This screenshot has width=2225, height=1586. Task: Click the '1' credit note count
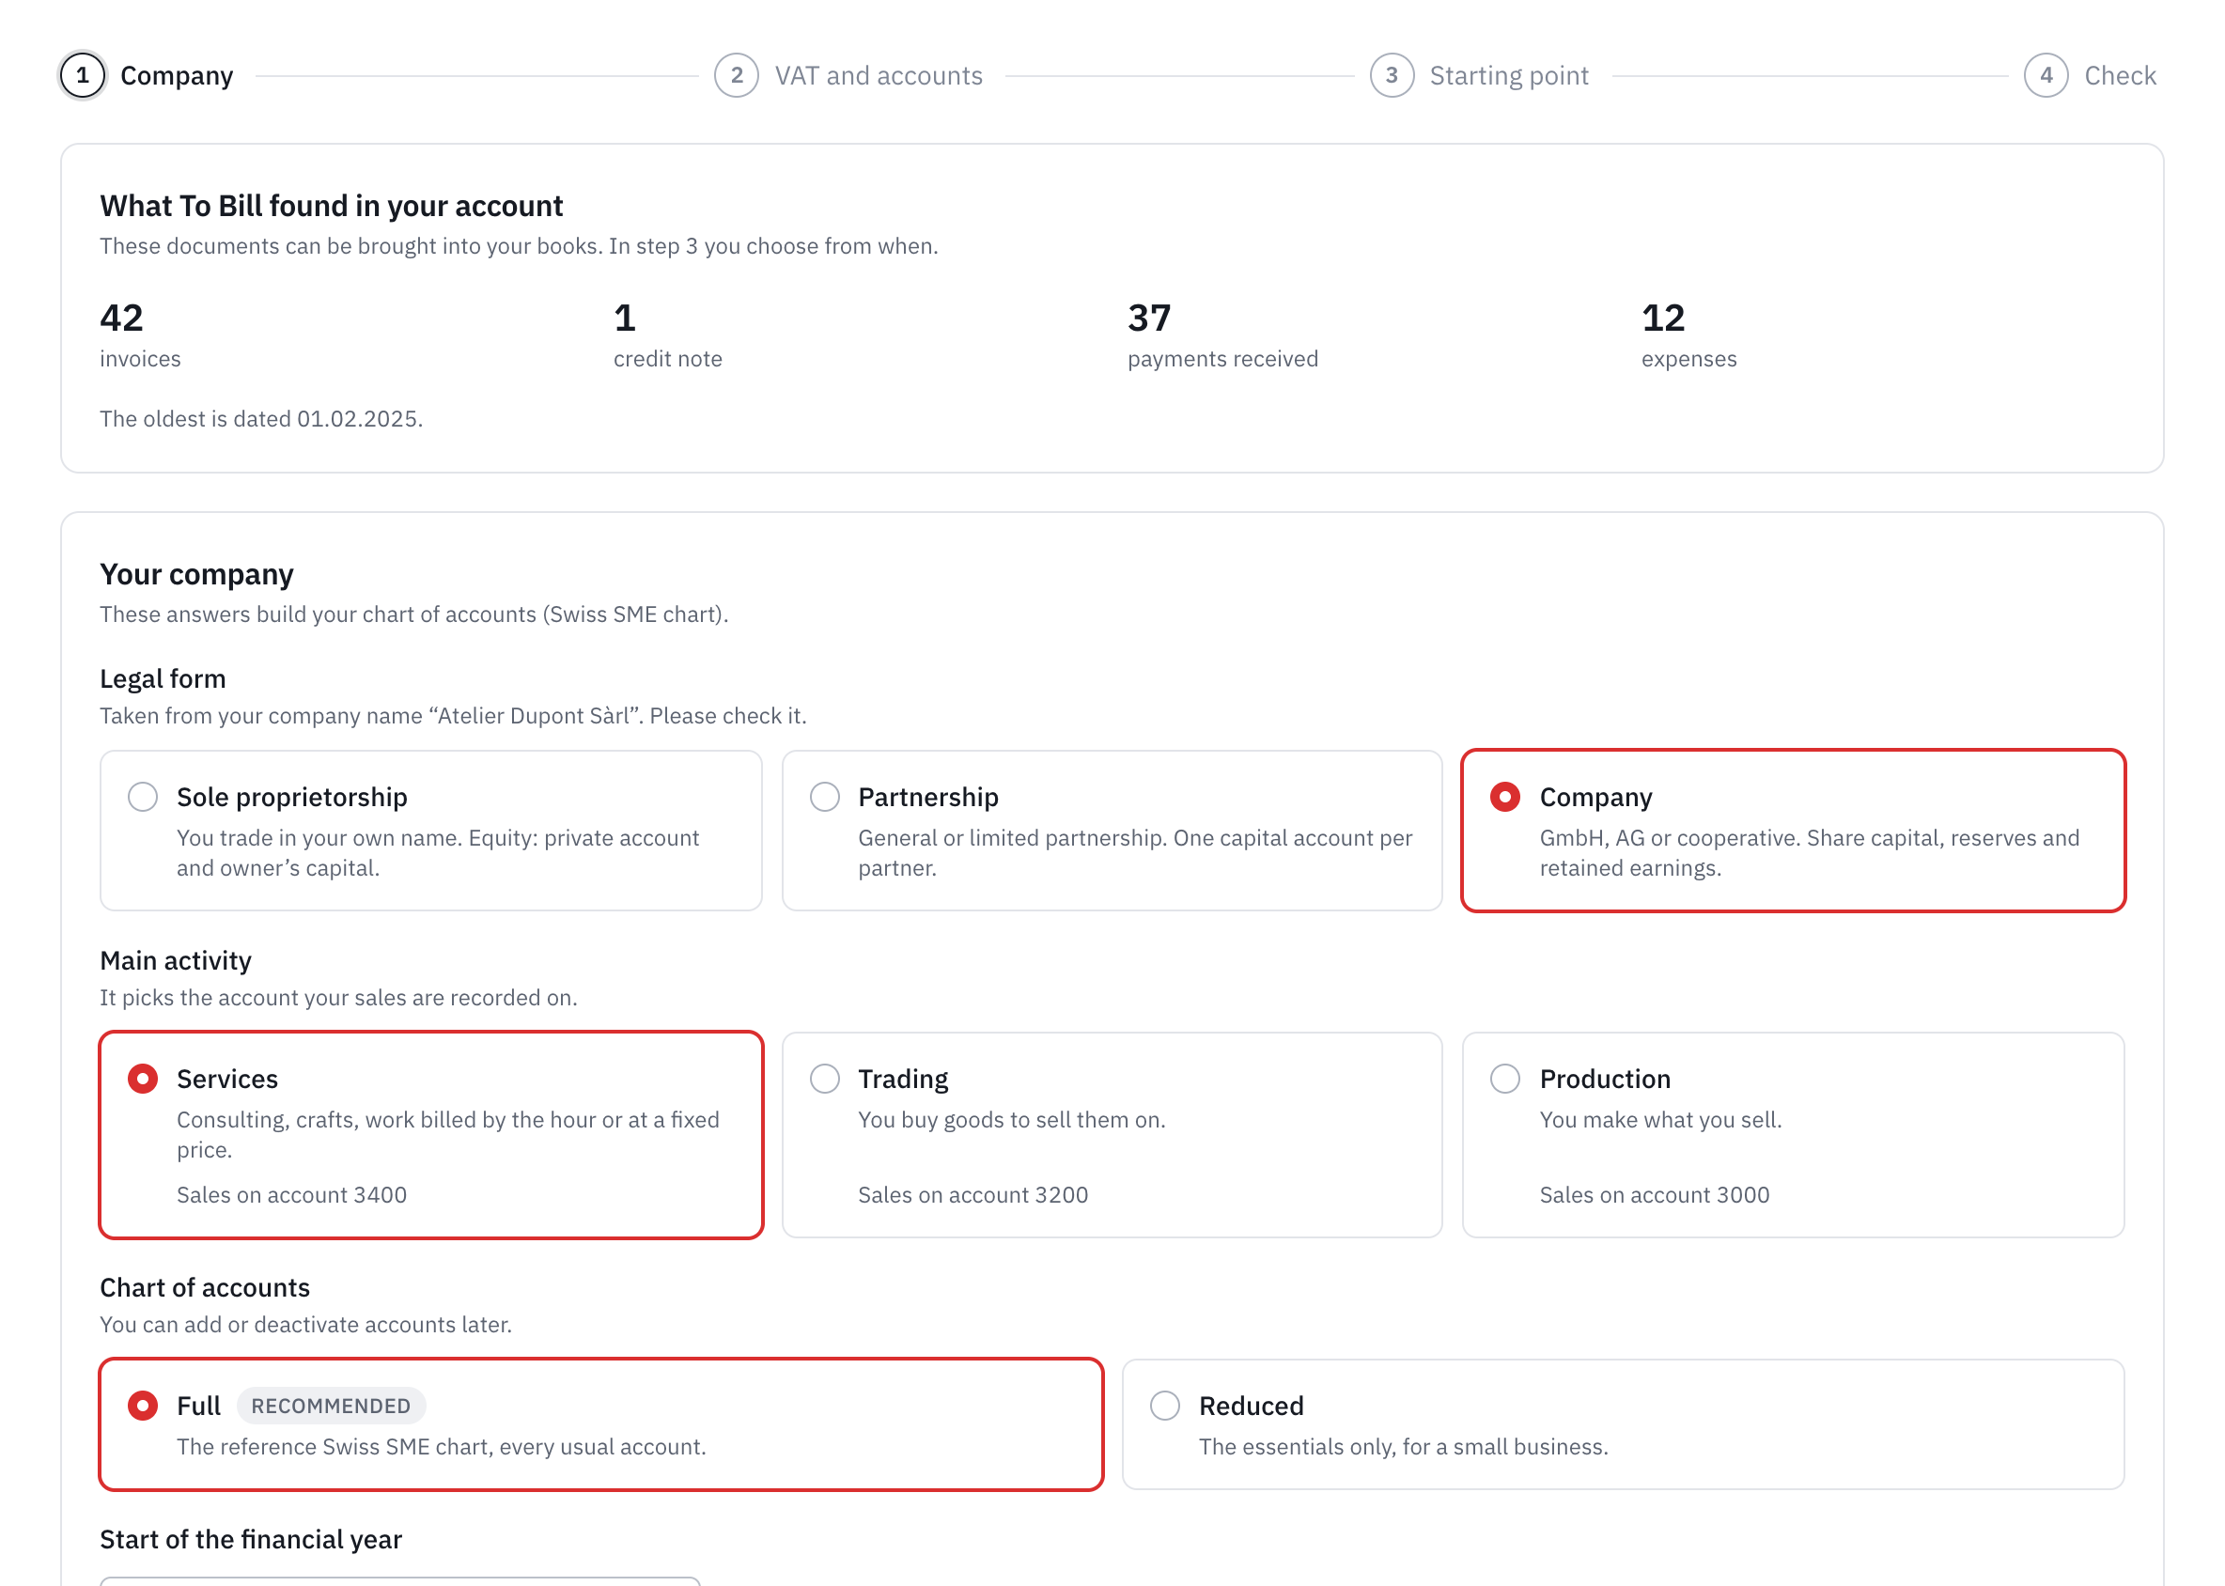[x=624, y=318]
